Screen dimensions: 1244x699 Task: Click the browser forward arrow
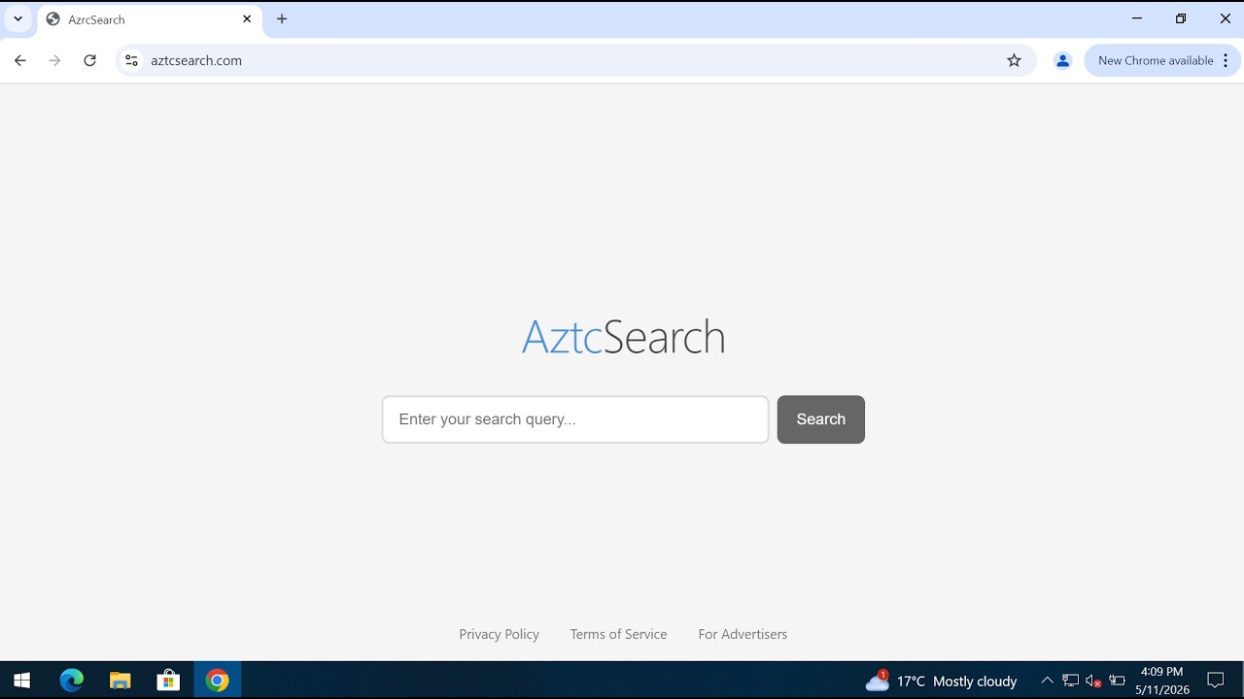pos(54,60)
